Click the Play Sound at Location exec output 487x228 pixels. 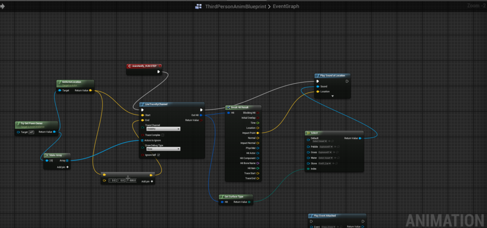click(x=347, y=81)
